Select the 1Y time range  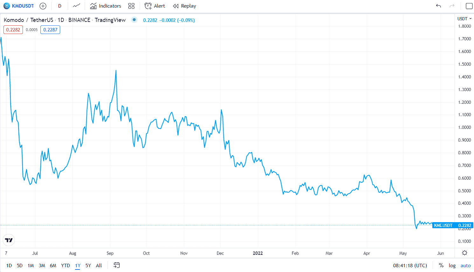78,266
